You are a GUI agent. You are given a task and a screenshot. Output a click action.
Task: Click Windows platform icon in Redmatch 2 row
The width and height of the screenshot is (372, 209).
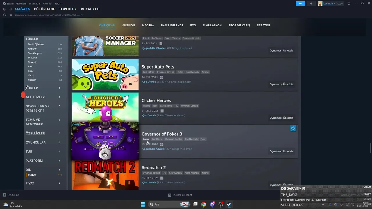(162, 178)
